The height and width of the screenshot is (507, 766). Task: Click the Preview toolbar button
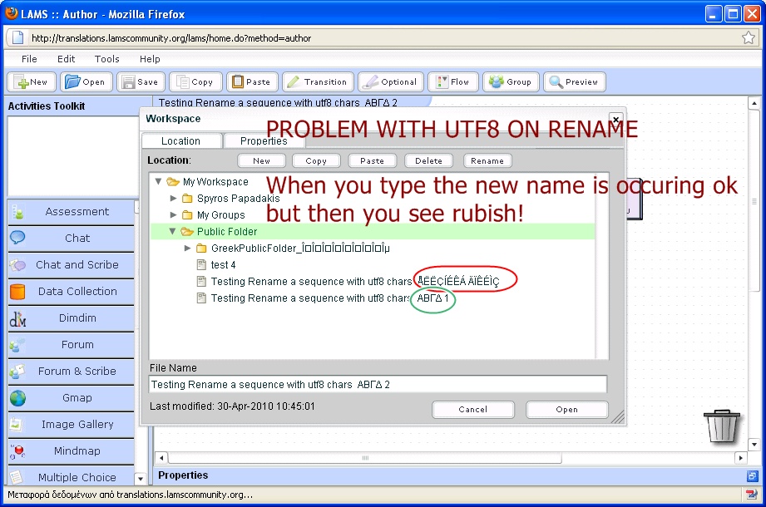pos(576,82)
